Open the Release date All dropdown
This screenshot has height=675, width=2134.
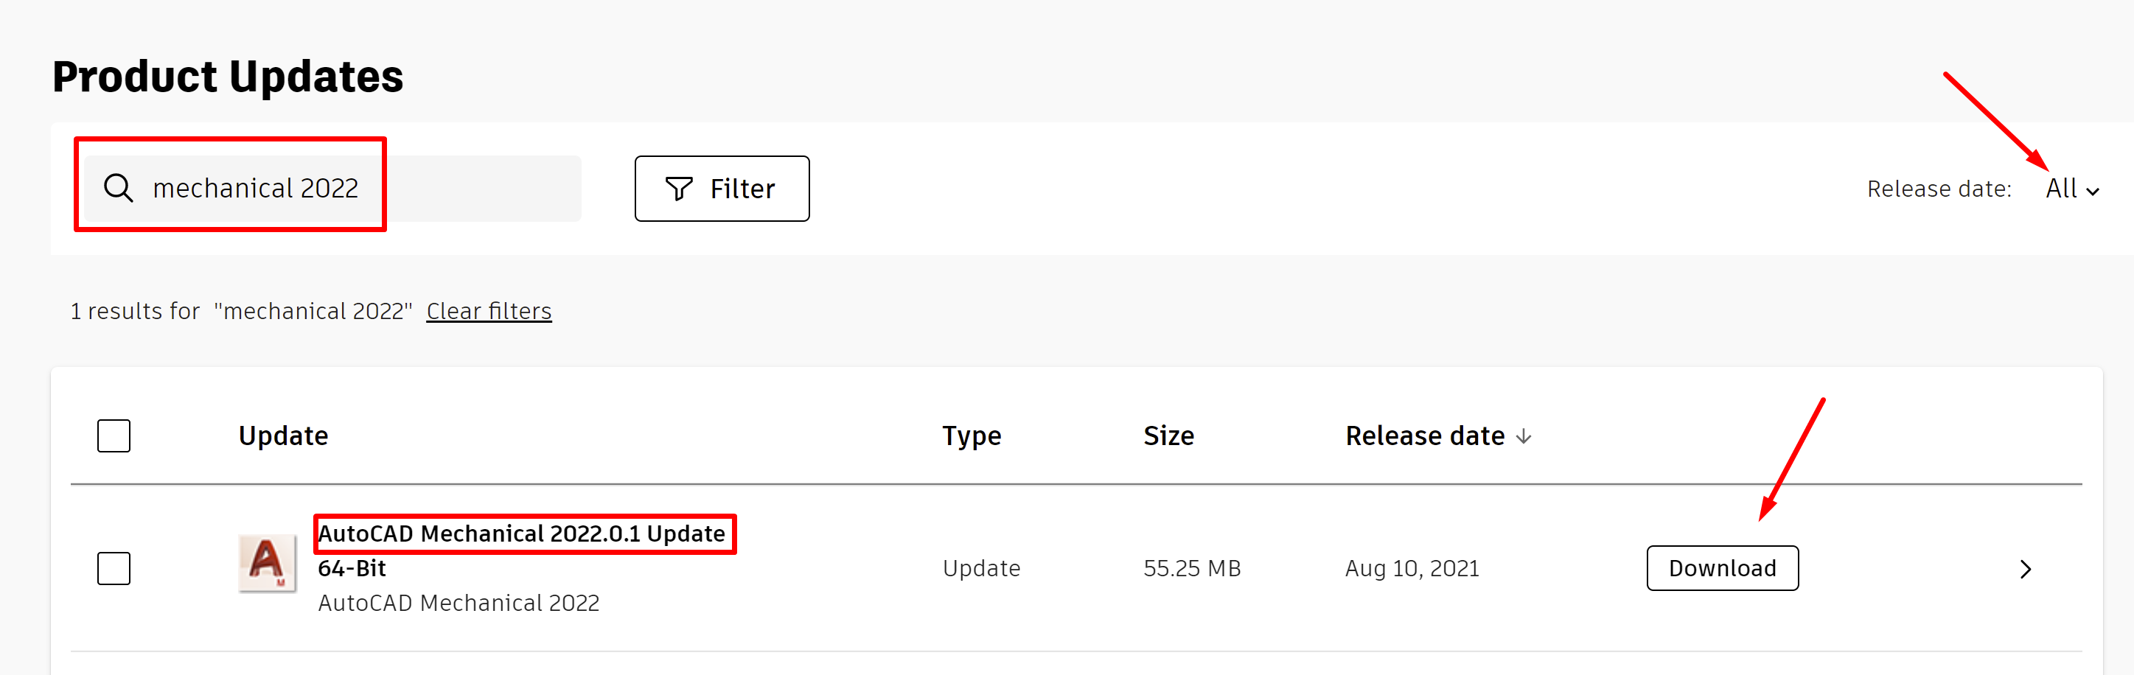2066,188
